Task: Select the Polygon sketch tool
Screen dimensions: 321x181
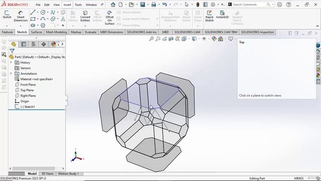Action: pos(43,26)
